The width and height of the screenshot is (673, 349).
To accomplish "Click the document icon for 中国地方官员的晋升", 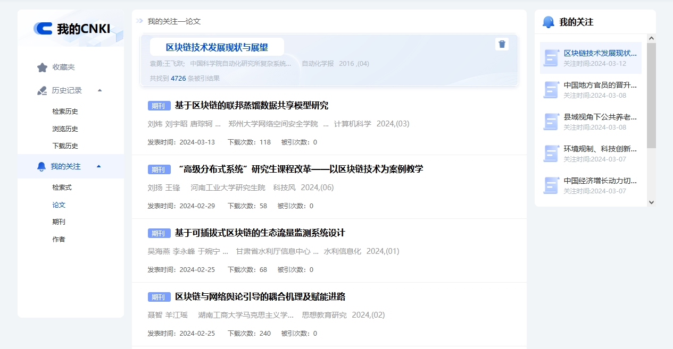I will pos(551,90).
